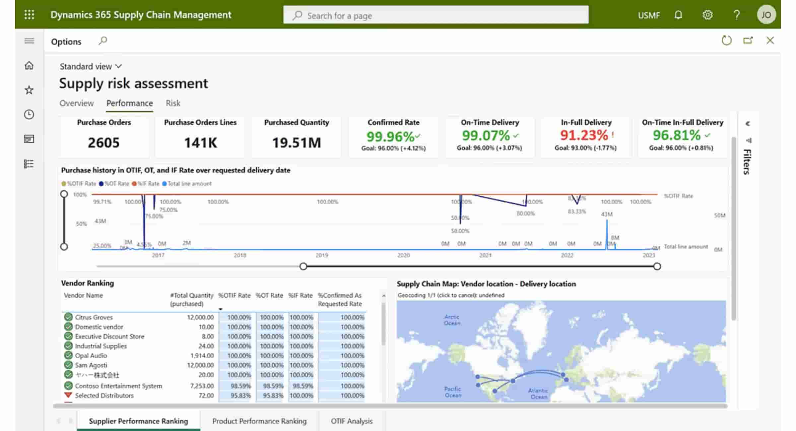The image size is (796, 431).
Task: Open the notifications bell
Action: (x=678, y=15)
